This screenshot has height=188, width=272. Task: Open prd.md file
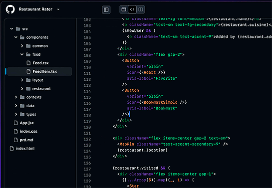click(x=26, y=140)
